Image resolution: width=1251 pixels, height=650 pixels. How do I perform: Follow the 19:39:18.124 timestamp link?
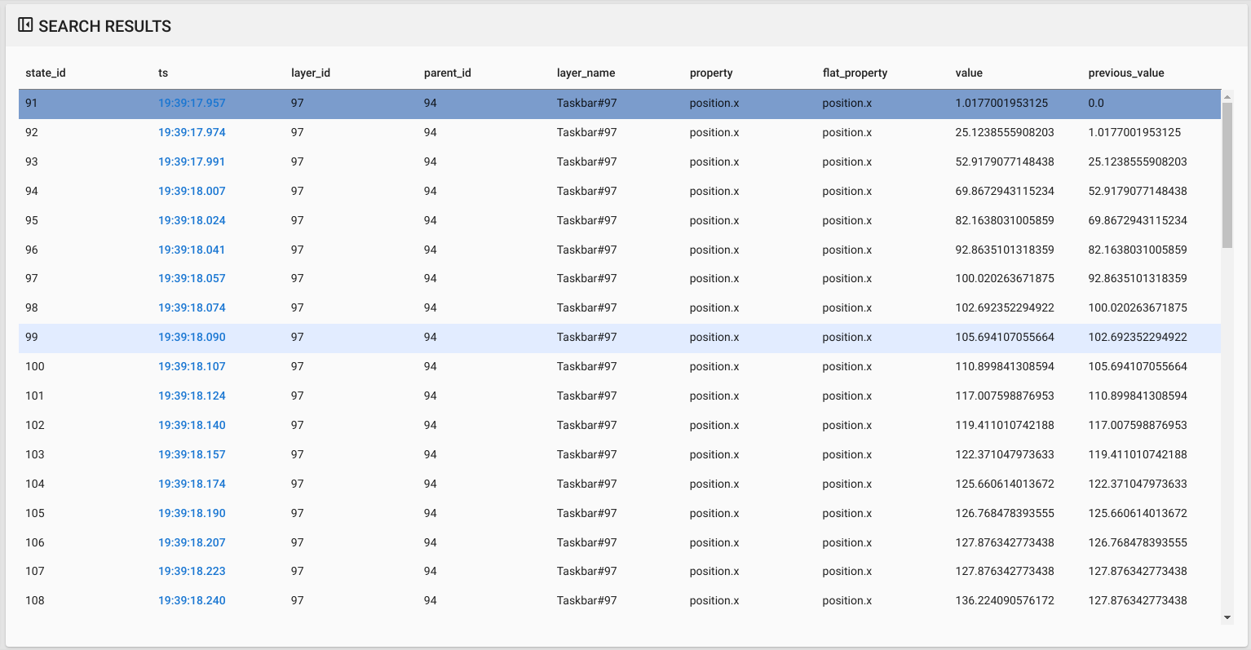tap(192, 396)
